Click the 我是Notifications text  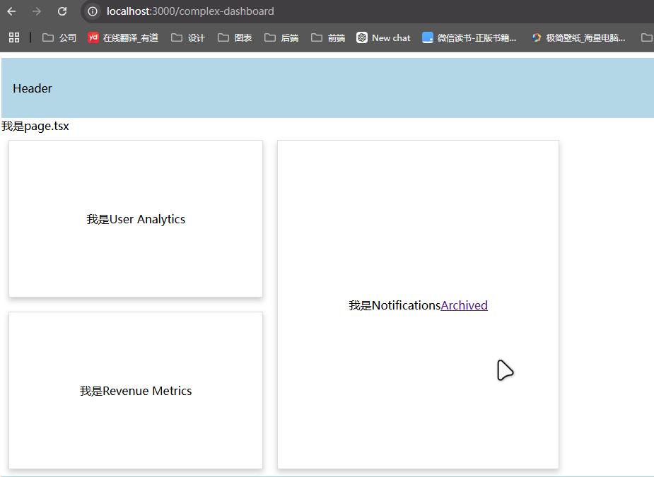pos(395,305)
